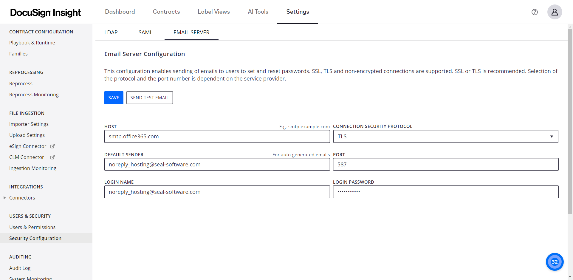This screenshot has height=280, width=573.
Task: Switch to the SAML tab
Action: point(145,33)
